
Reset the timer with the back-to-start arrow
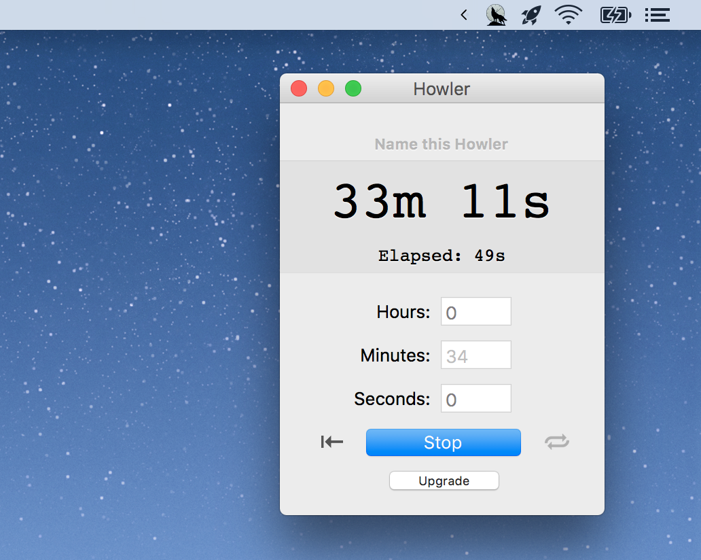(x=331, y=442)
